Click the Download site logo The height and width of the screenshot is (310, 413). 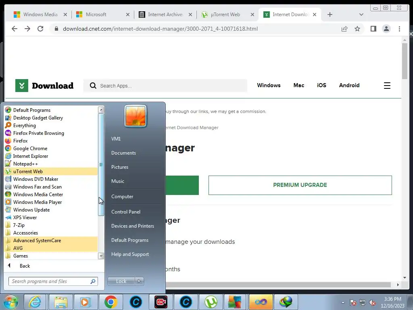44,86
